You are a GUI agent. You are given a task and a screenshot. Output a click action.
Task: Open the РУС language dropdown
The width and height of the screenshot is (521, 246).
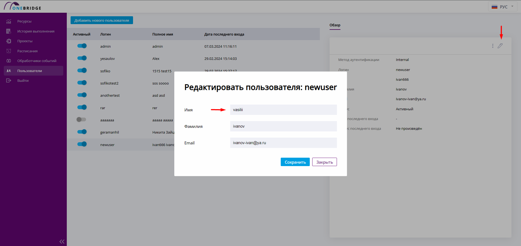[503, 7]
